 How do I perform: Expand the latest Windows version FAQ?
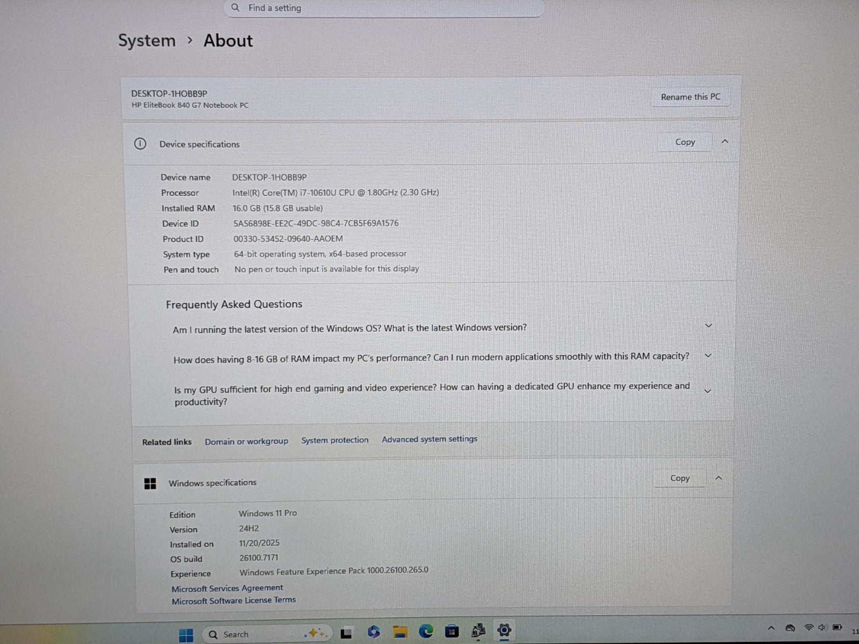click(x=708, y=326)
